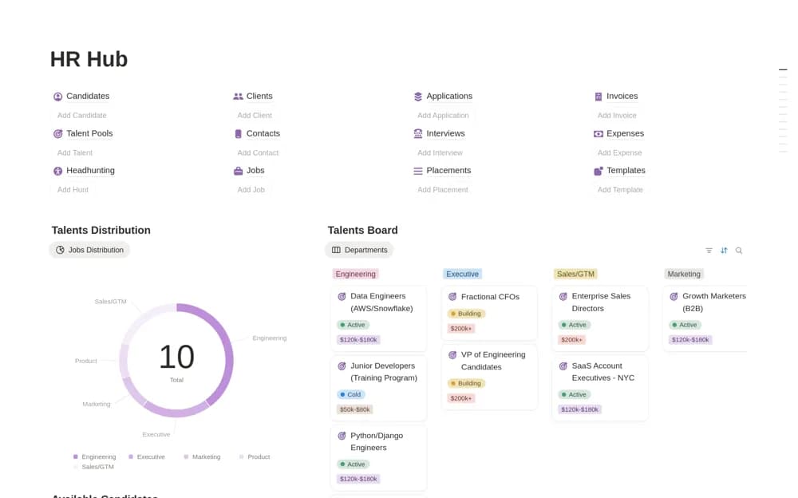The width and height of the screenshot is (798, 498).
Task: Click the Contacts book icon
Action: (x=238, y=133)
